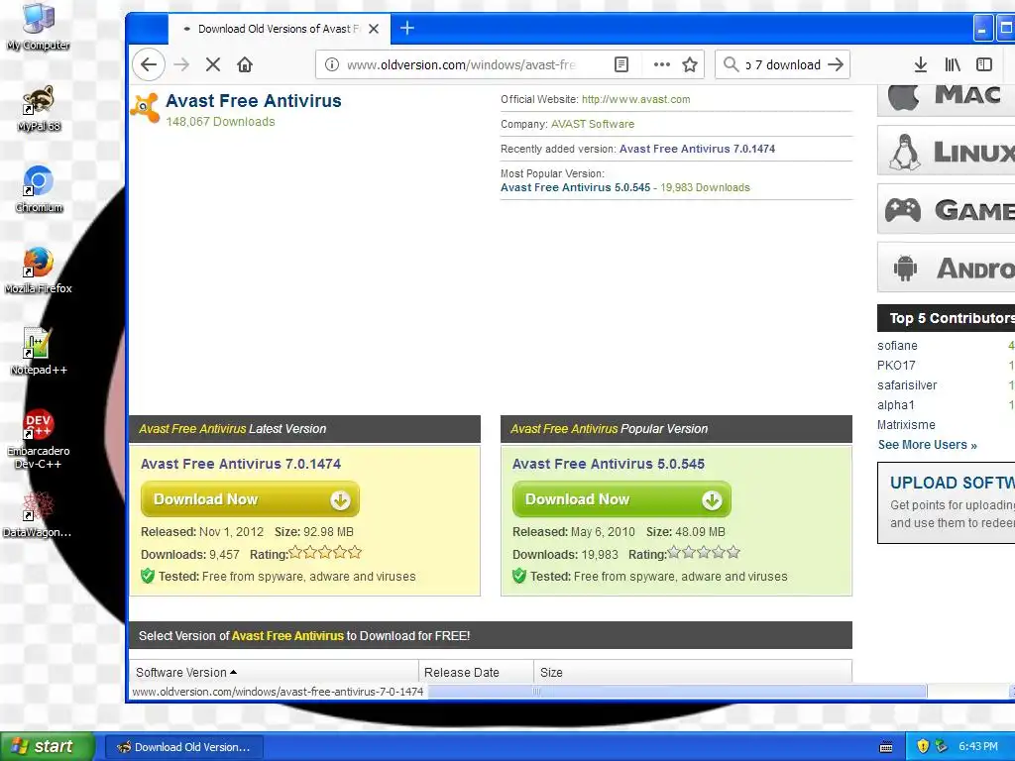This screenshot has height=761, width=1015.
Task: Submit search with arrow button
Action: coord(836,64)
